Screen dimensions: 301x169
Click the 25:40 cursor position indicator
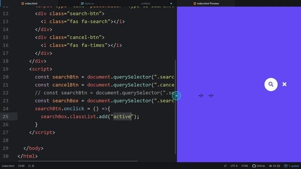21,166
